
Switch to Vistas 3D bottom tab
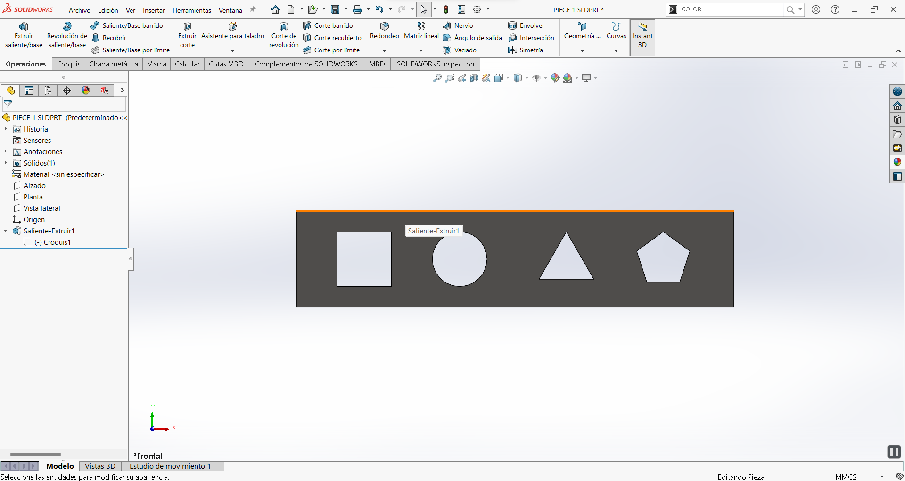tap(100, 466)
